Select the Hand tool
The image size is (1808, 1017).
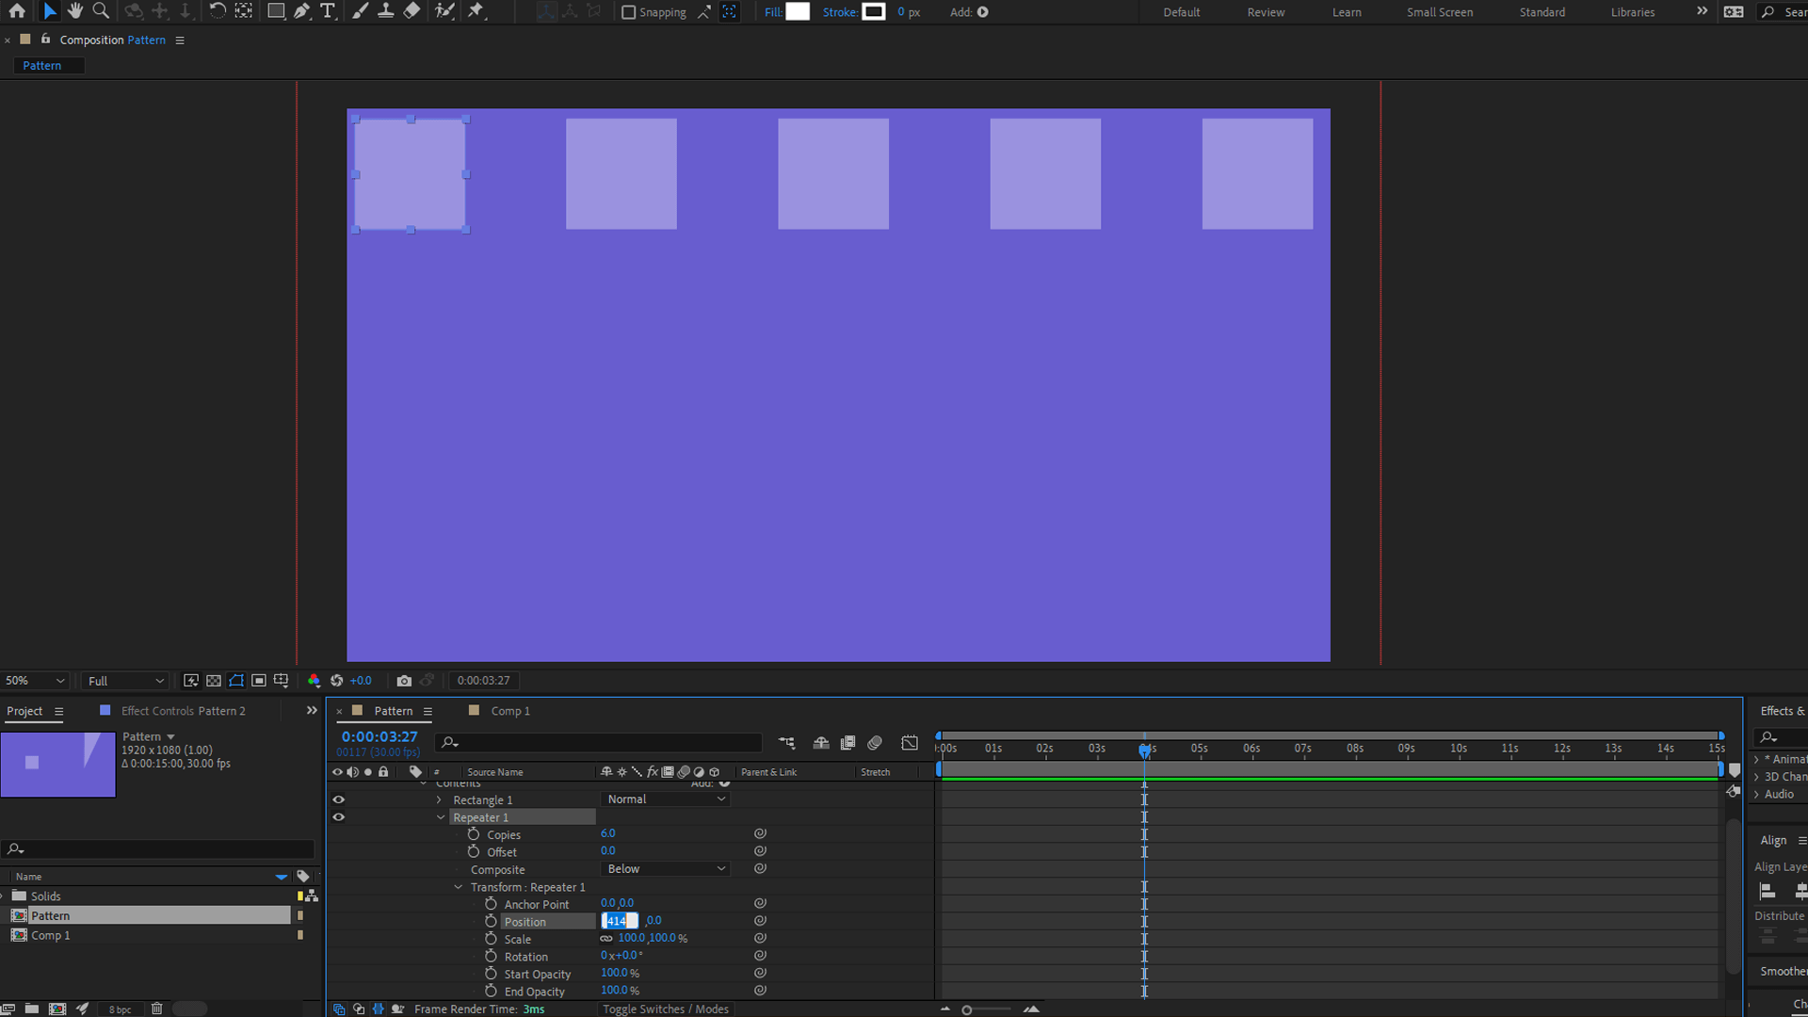pos(75,12)
